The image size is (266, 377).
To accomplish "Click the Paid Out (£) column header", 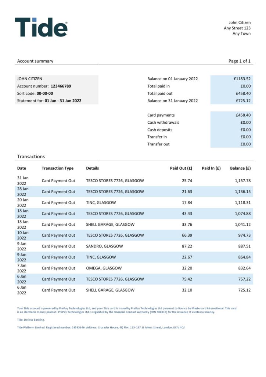I will point(181,168).
